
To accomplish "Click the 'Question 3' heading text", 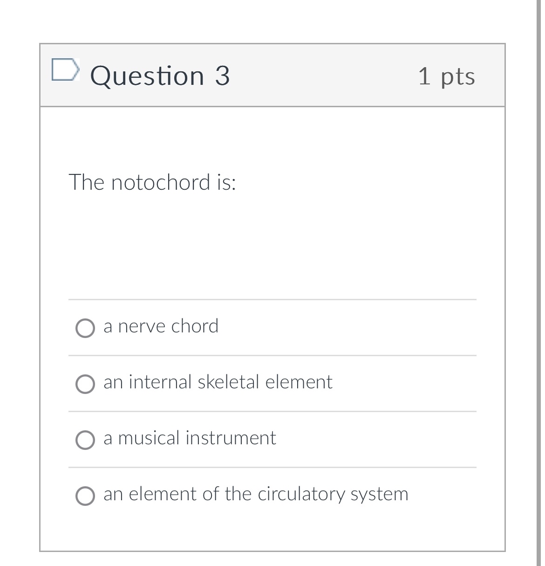I will [161, 76].
